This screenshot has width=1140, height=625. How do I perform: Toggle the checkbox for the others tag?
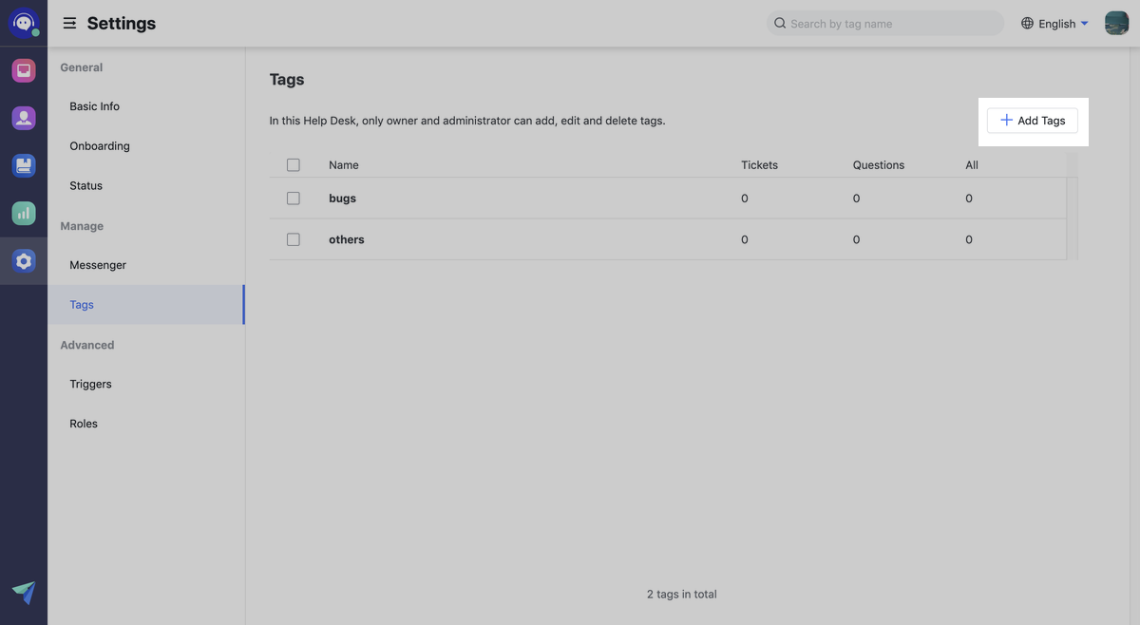[293, 238]
